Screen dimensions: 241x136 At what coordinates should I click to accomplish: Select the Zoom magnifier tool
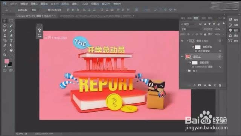(5, 55)
